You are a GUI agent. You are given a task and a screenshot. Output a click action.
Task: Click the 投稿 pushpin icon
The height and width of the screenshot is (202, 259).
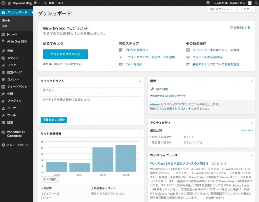click(3, 51)
